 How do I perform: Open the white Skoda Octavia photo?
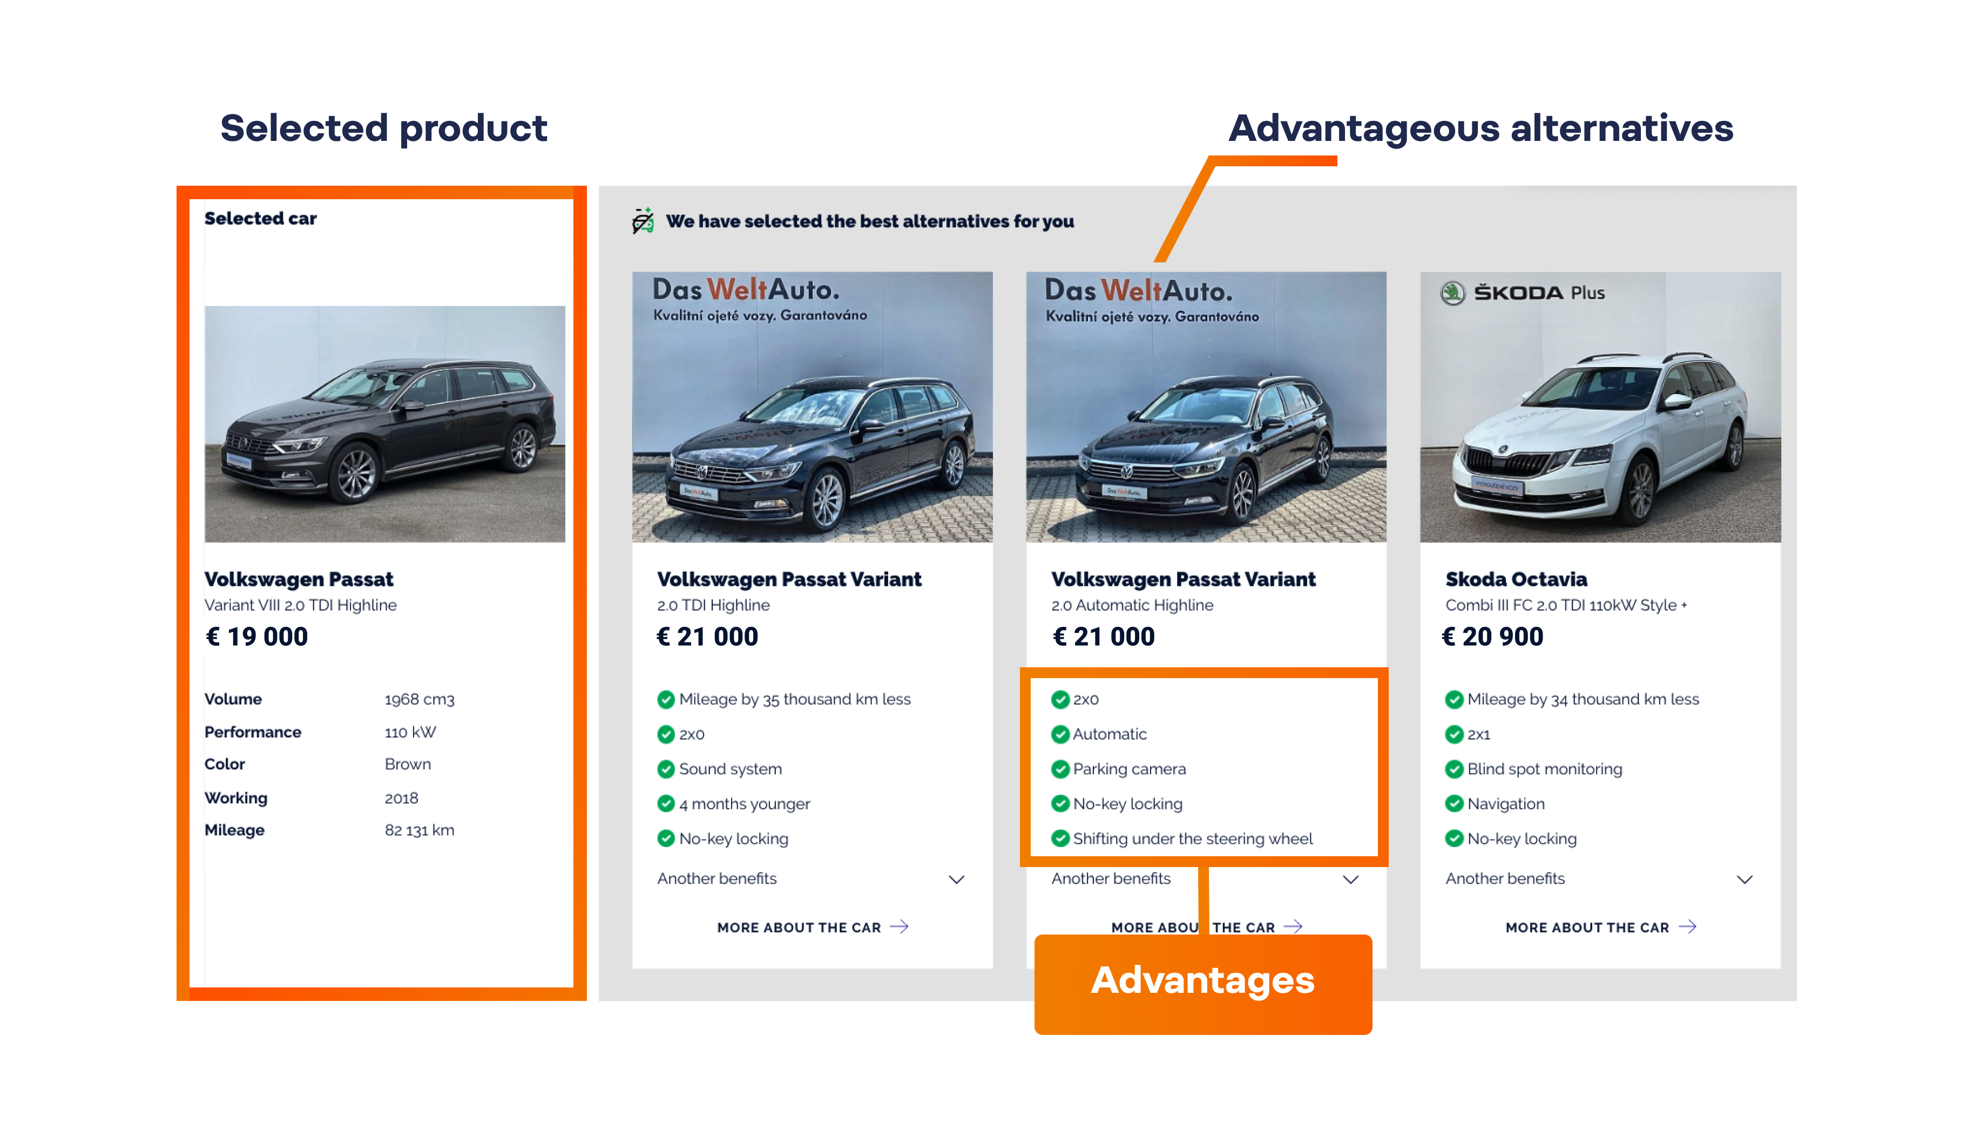point(1600,407)
